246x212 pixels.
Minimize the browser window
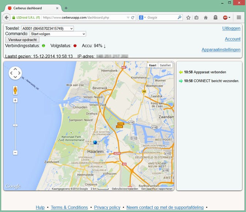pos(222,3)
